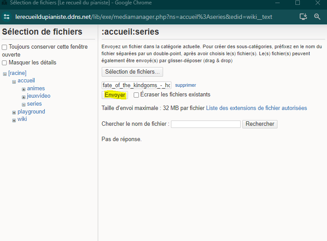Open 'Liste des extensions de fichier autorisées' link
Image resolution: width=327 pixels, height=241 pixels.
(256, 108)
